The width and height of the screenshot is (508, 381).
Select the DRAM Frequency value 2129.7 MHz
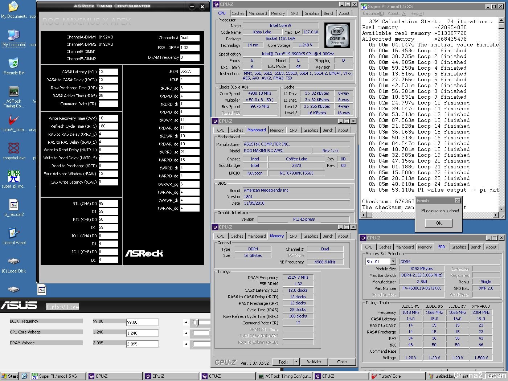(298, 277)
